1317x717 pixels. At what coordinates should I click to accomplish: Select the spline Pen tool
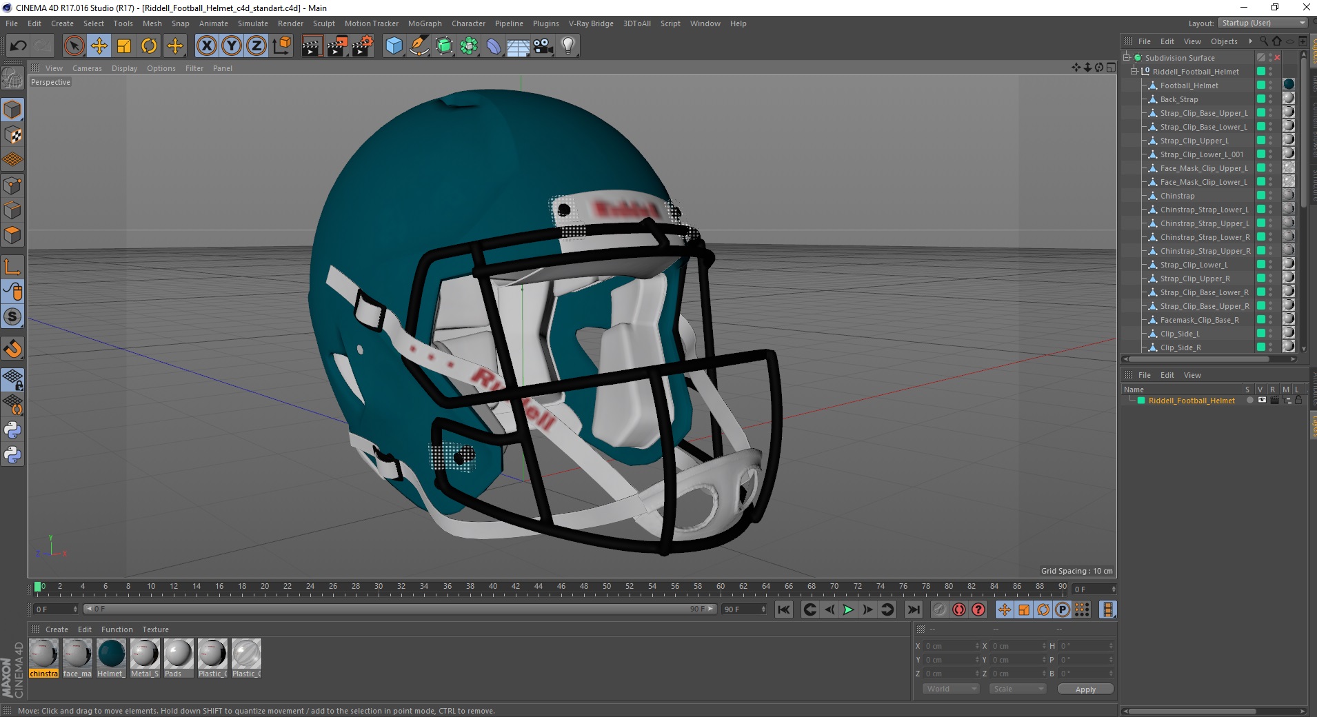click(419, 46)
